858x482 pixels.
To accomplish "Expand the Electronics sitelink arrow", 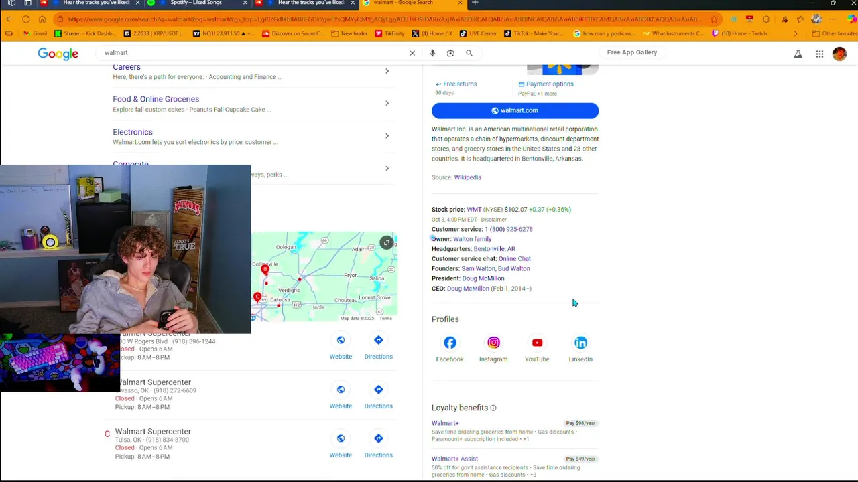I will (387, 136).
